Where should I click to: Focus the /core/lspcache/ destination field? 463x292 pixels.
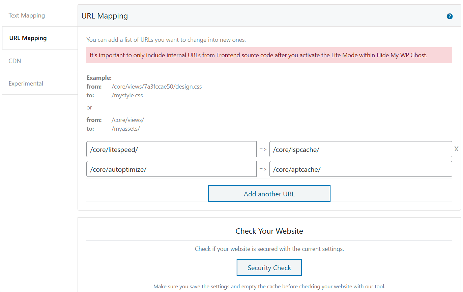[x=360, y=150]
